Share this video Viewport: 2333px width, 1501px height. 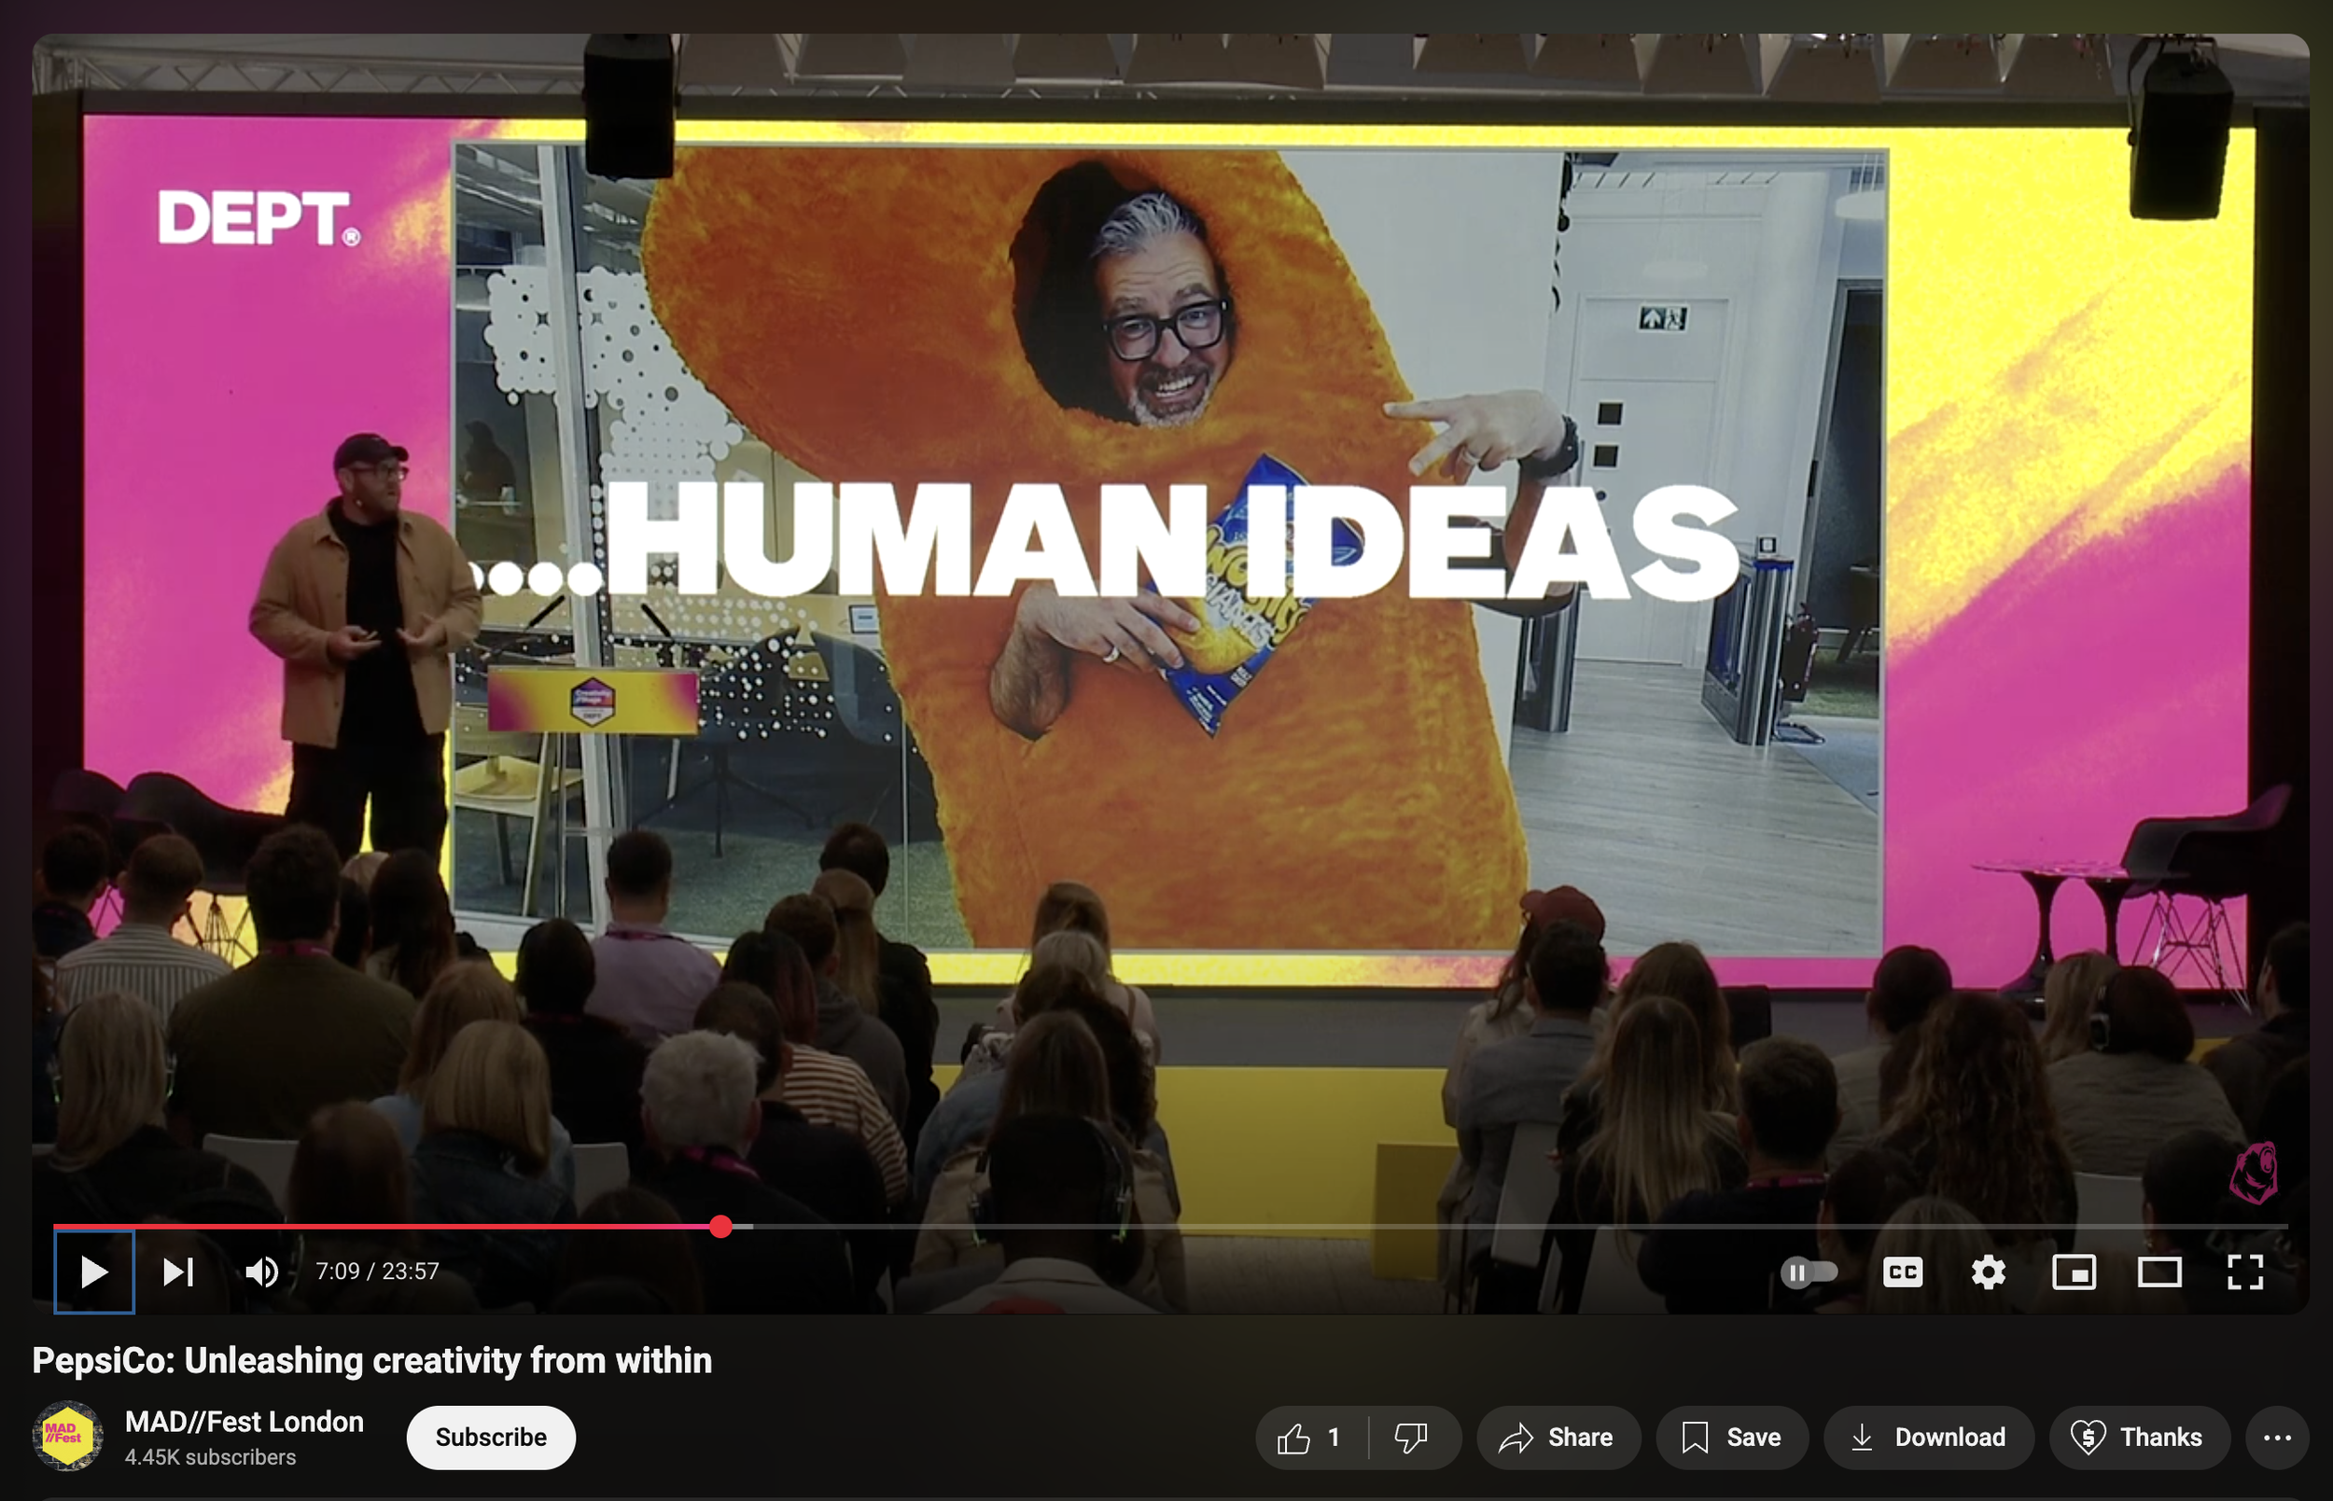pyautogui.click(x=1558, y=1438)
